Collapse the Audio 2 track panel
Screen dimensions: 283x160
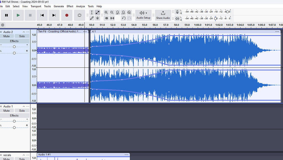23,32
